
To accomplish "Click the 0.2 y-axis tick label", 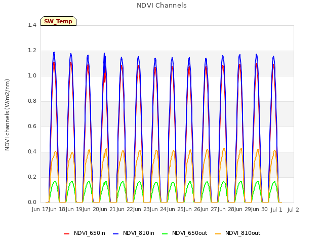I will 32,177.
